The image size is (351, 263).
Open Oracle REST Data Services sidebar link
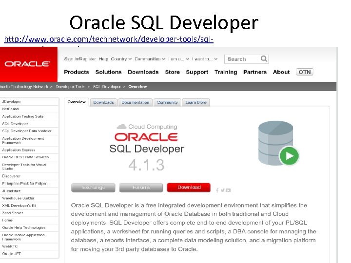pos(29,157)
